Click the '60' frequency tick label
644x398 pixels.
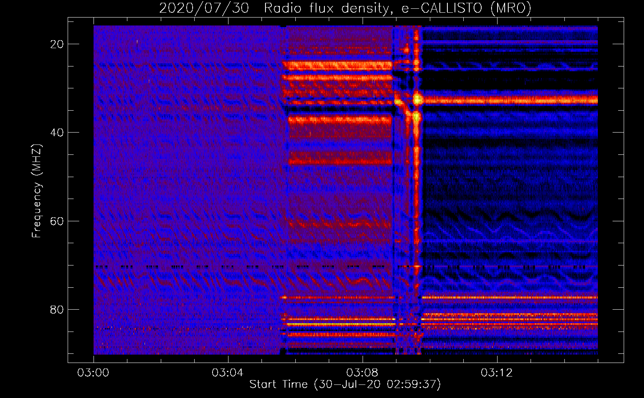pyautogui.click(x=57, y=221)
